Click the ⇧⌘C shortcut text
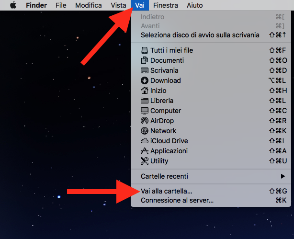 tap(278, 111)
